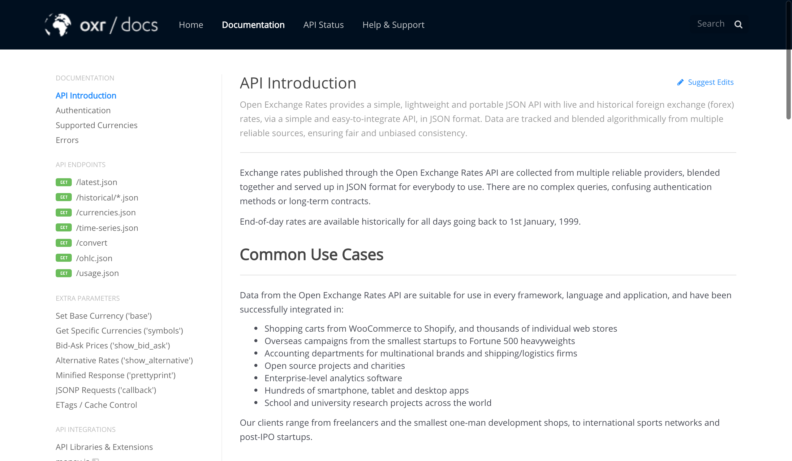Click the 'End-of-day rates are available' sentence

point(410,222)
